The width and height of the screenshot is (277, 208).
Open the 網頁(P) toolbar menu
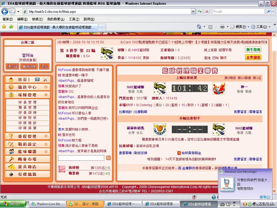coord(240,27)
